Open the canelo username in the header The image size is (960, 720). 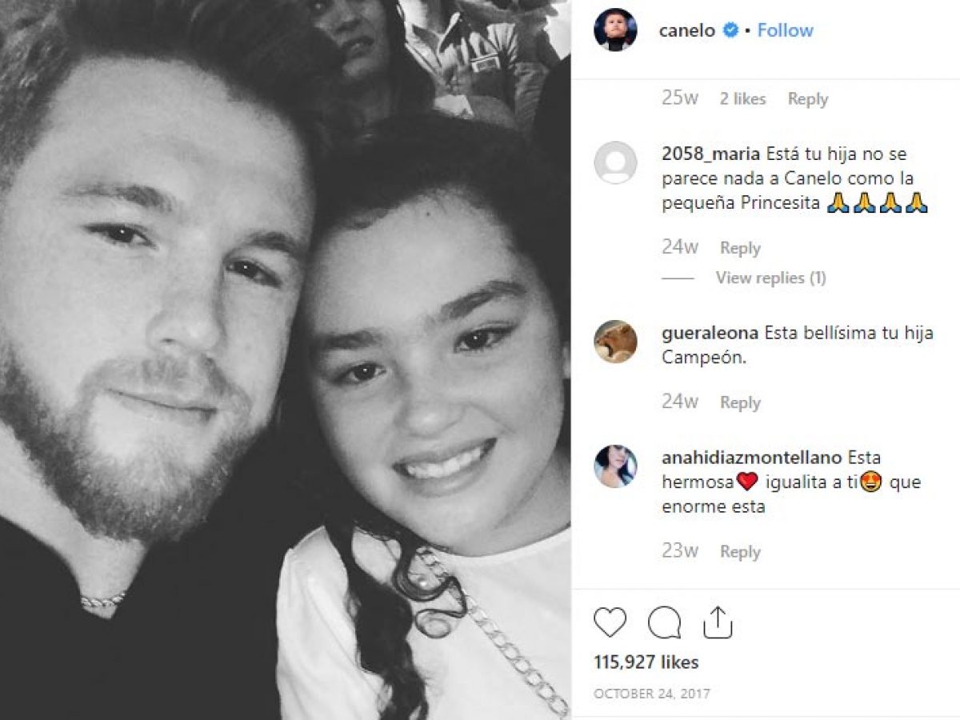pos(686,30)
